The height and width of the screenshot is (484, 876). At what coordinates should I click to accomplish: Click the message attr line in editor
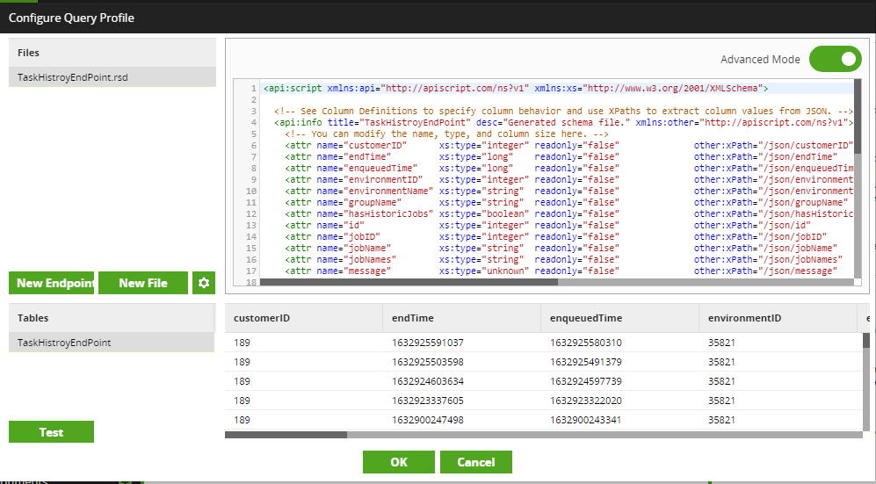[x=561, y=271]
